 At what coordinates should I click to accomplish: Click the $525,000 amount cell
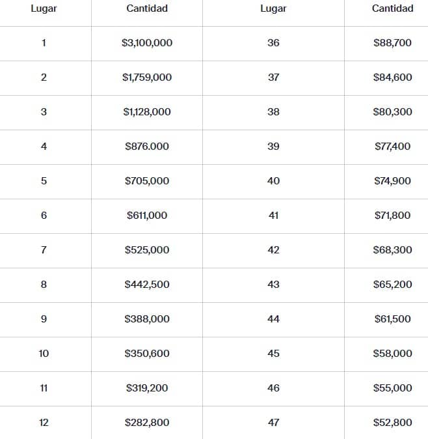coord(147,250)
